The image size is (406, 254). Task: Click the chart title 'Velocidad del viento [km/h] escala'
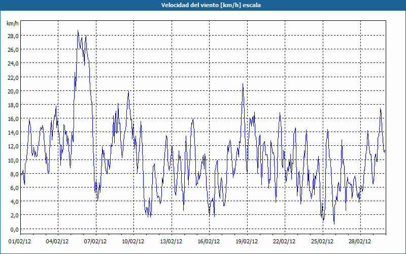pos(211,5)
